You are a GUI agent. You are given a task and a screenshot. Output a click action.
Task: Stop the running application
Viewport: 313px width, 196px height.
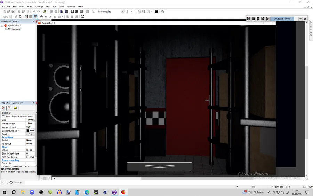click(253, 19)
